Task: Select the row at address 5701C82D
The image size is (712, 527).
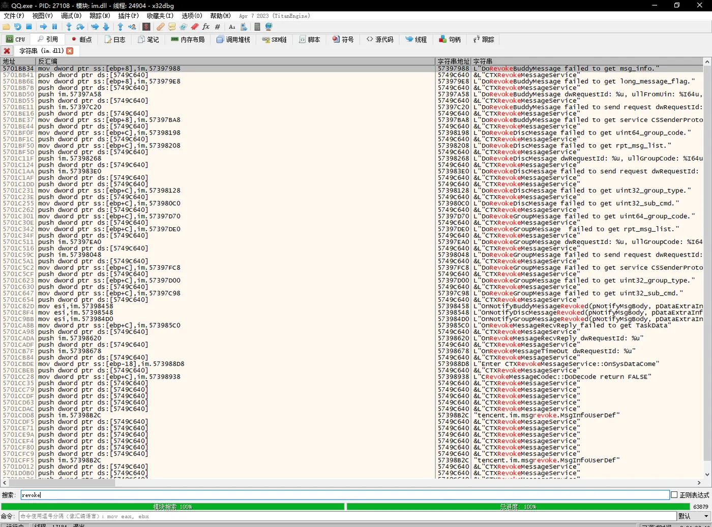Action: pos(352,306)
